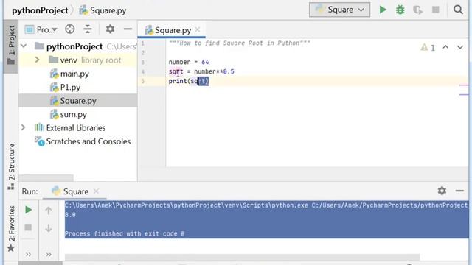
Task: Toggle the Structure tool window button
Action: point(11,166)
